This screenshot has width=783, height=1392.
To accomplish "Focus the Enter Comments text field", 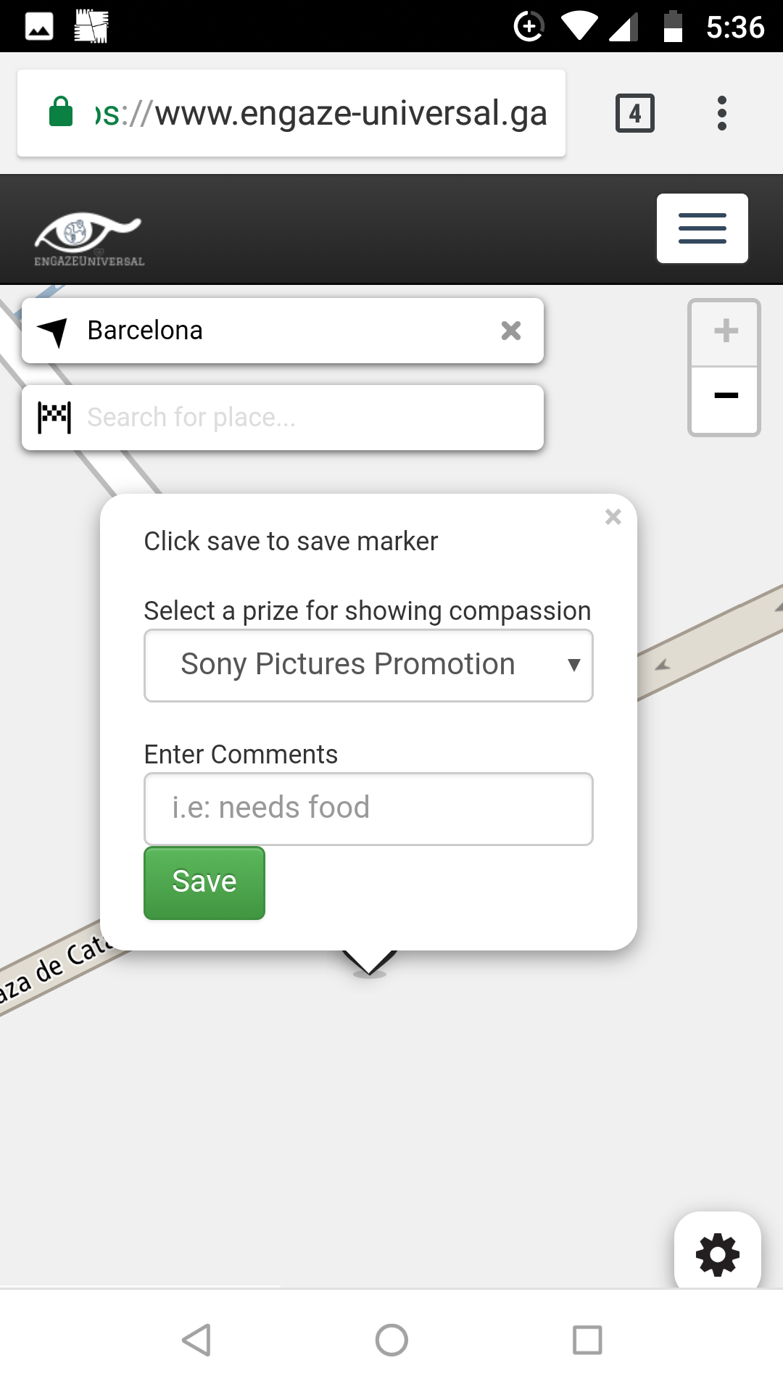I will tap(368, 808).
